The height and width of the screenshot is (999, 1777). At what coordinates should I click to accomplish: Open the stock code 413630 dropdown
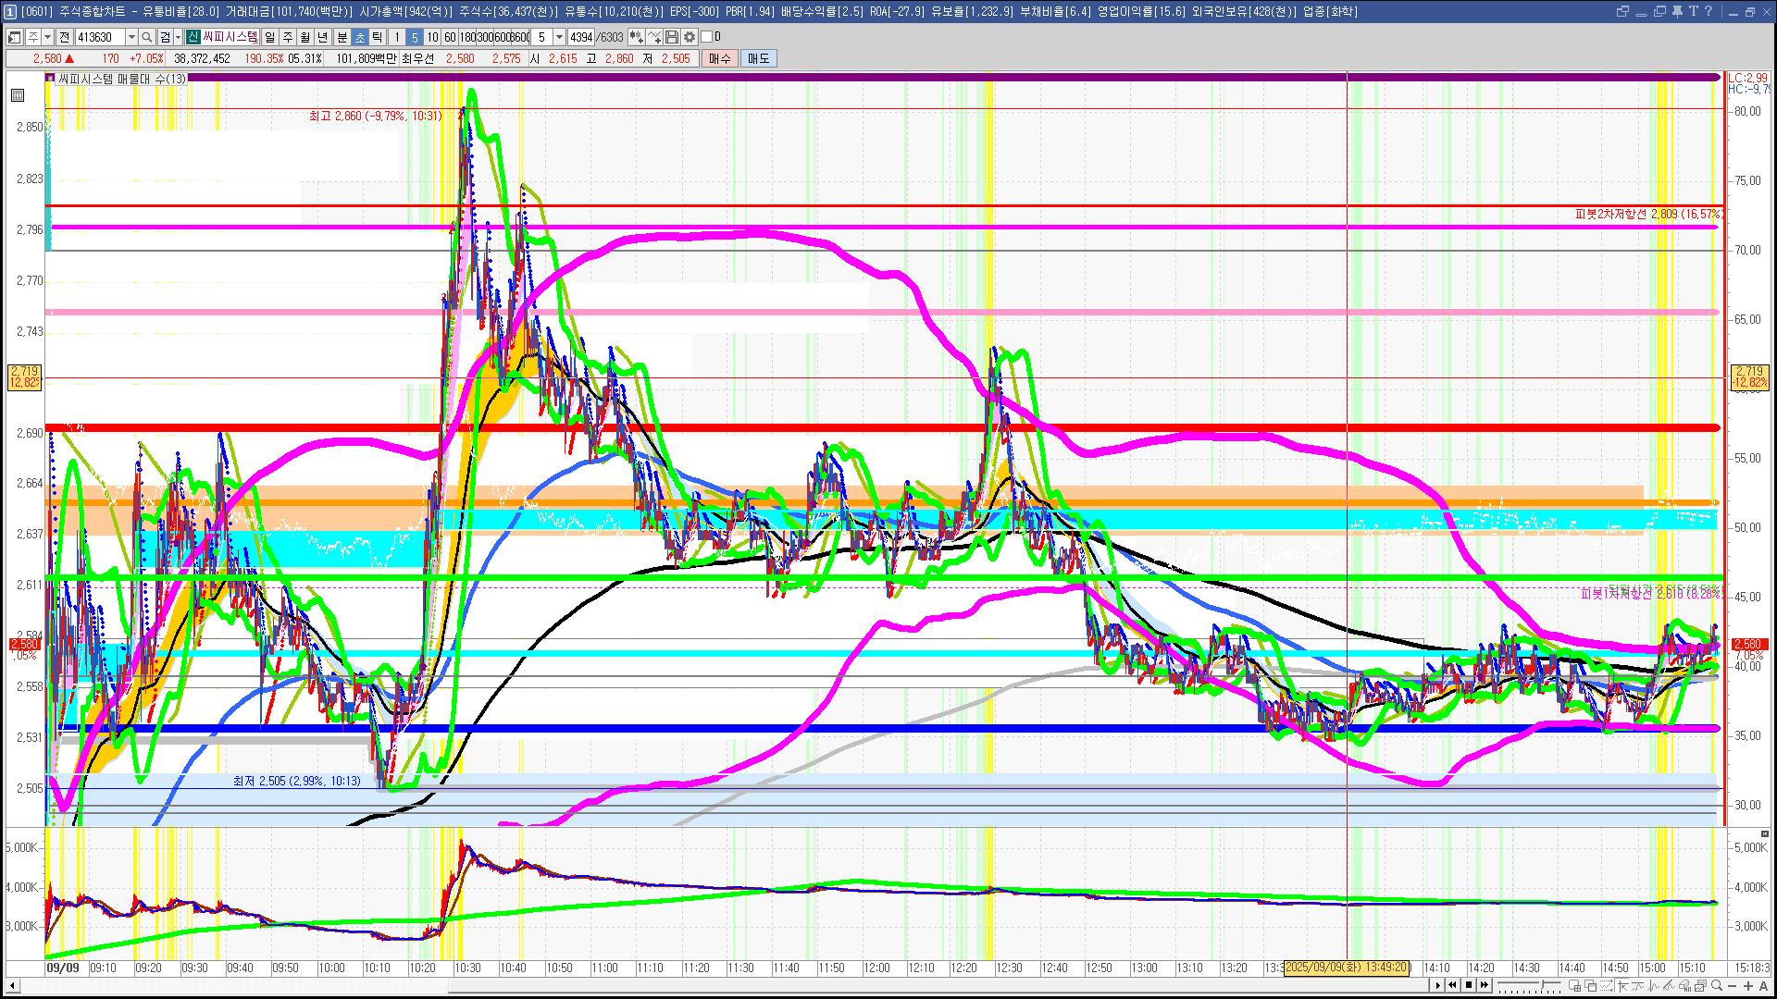coord(131,37)
